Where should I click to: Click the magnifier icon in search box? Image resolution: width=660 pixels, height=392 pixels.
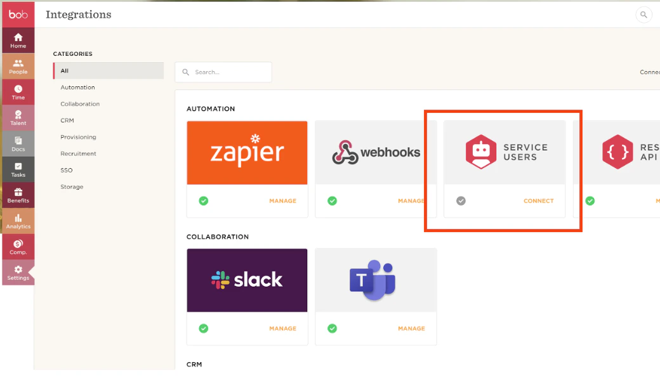point(185,72)
